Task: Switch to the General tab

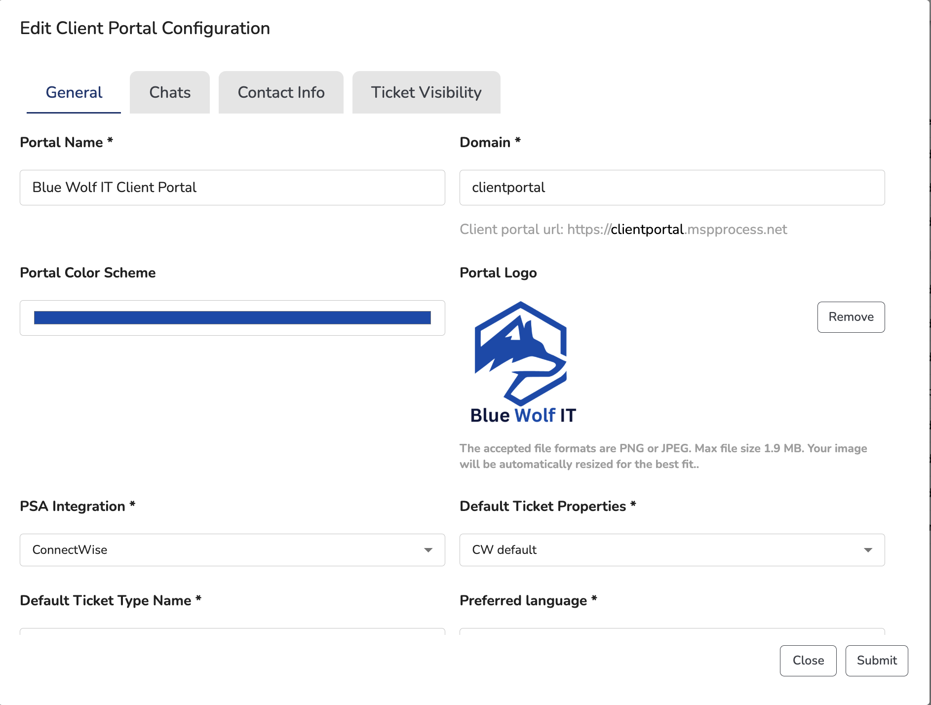Action: coord(74,92)
